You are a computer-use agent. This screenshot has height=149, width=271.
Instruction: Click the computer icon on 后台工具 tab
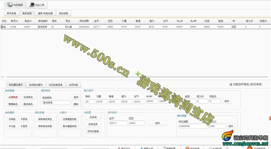pos(32,5)
